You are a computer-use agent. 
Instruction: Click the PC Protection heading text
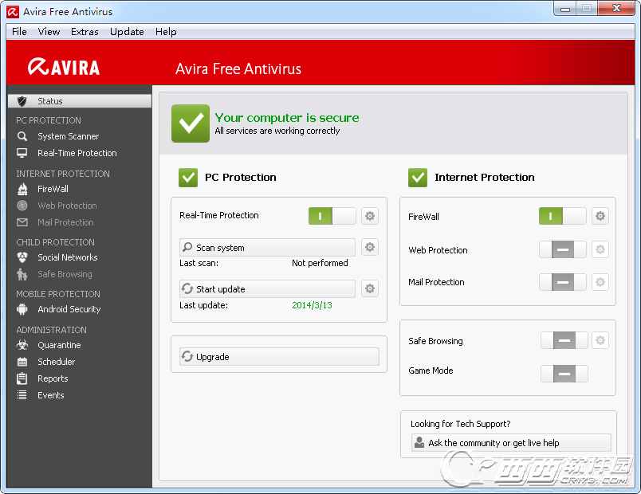click(241, 178)
